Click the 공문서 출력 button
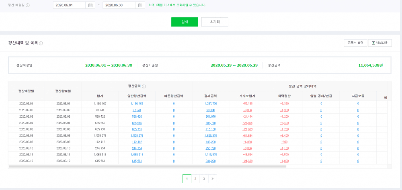Image resolution: width=402 pixels, height=190 pixels. 355,43
